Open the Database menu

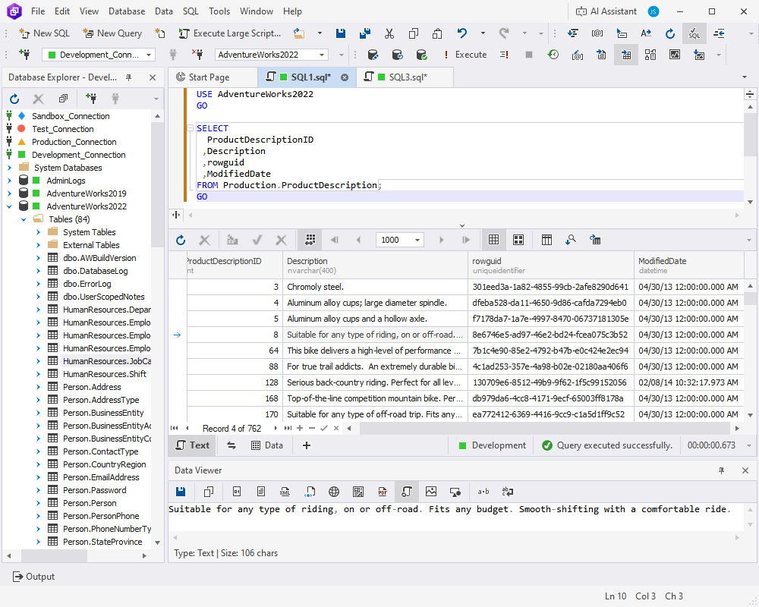coord(126,11)
